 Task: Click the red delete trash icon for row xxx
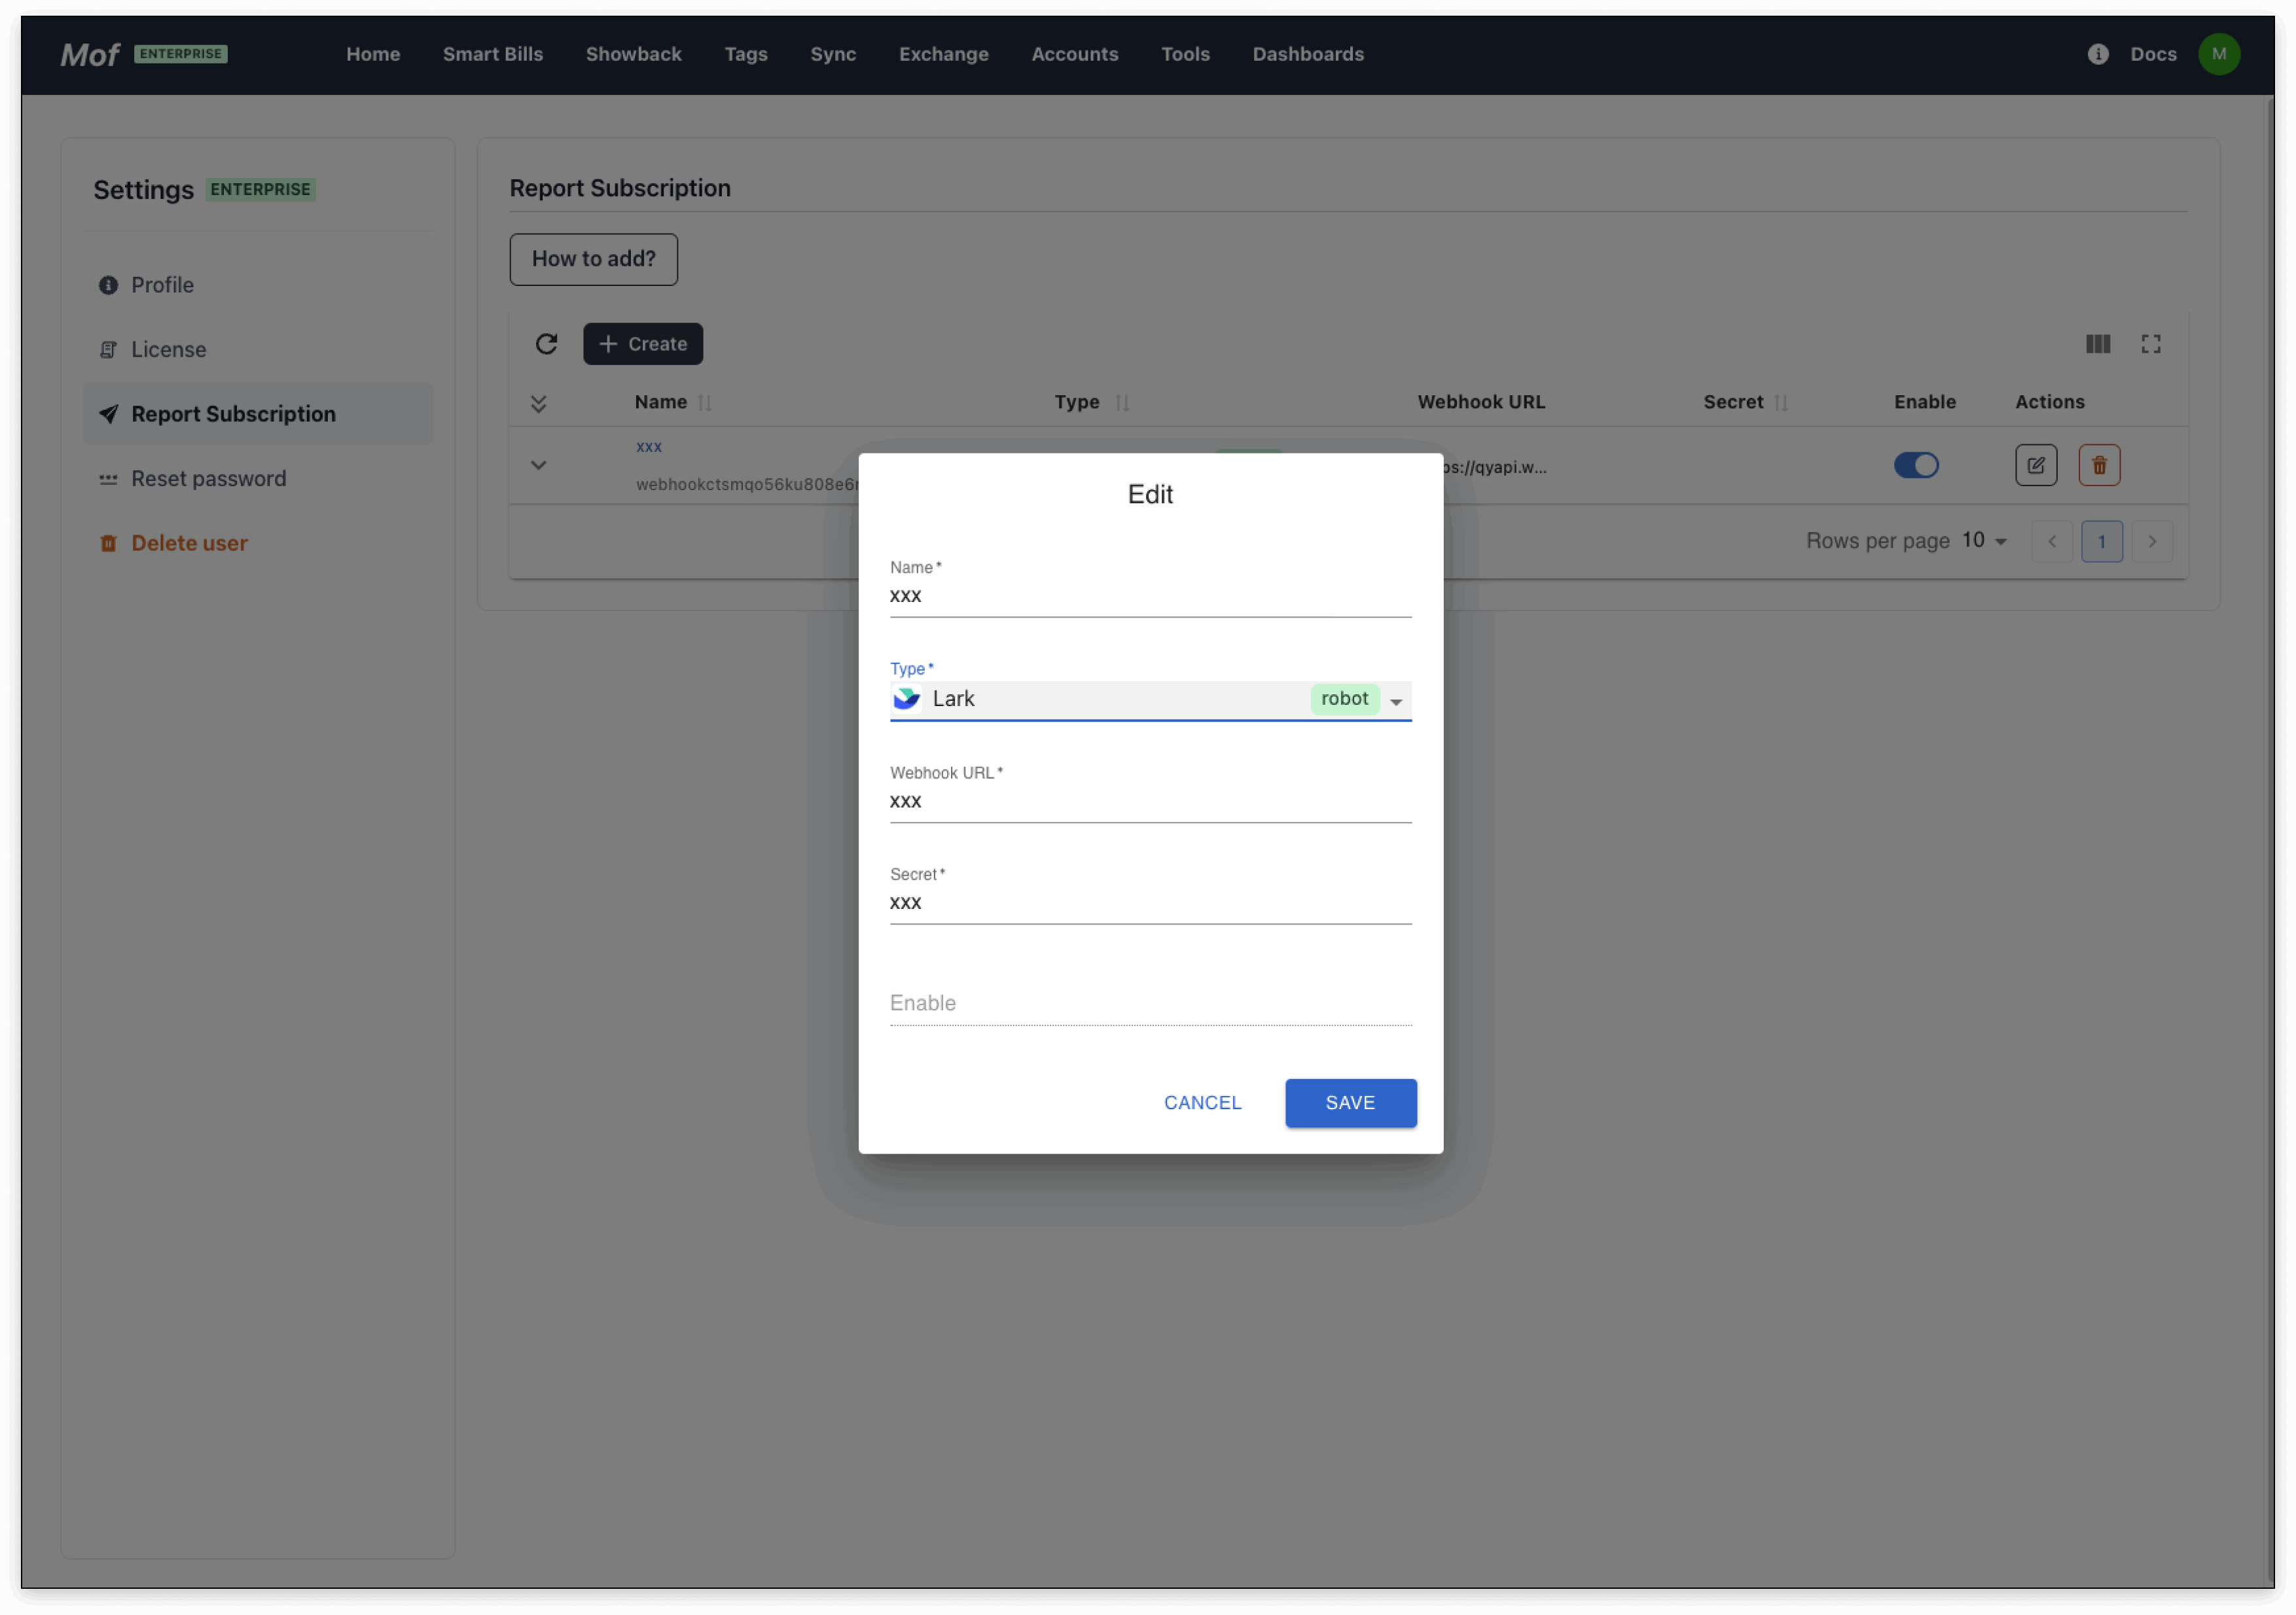tap(2099, 465)
